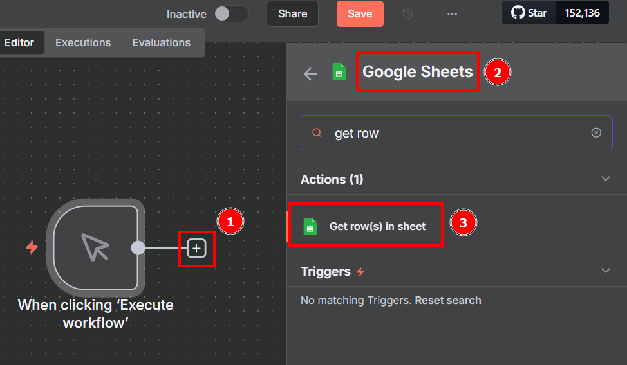Click the sheet icon beside Get row(s) in sheet
The width and height of the screenshot is (627, 365).
coord(310,226)
